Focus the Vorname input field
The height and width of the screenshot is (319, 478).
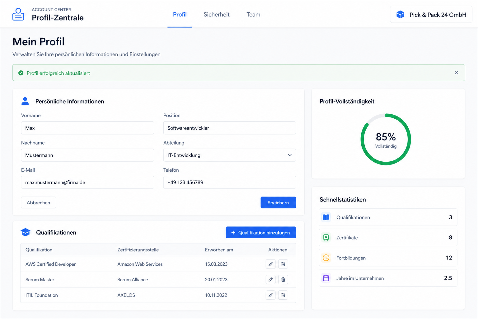point(87,128)
